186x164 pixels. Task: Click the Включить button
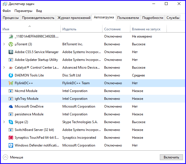[171, 157]
